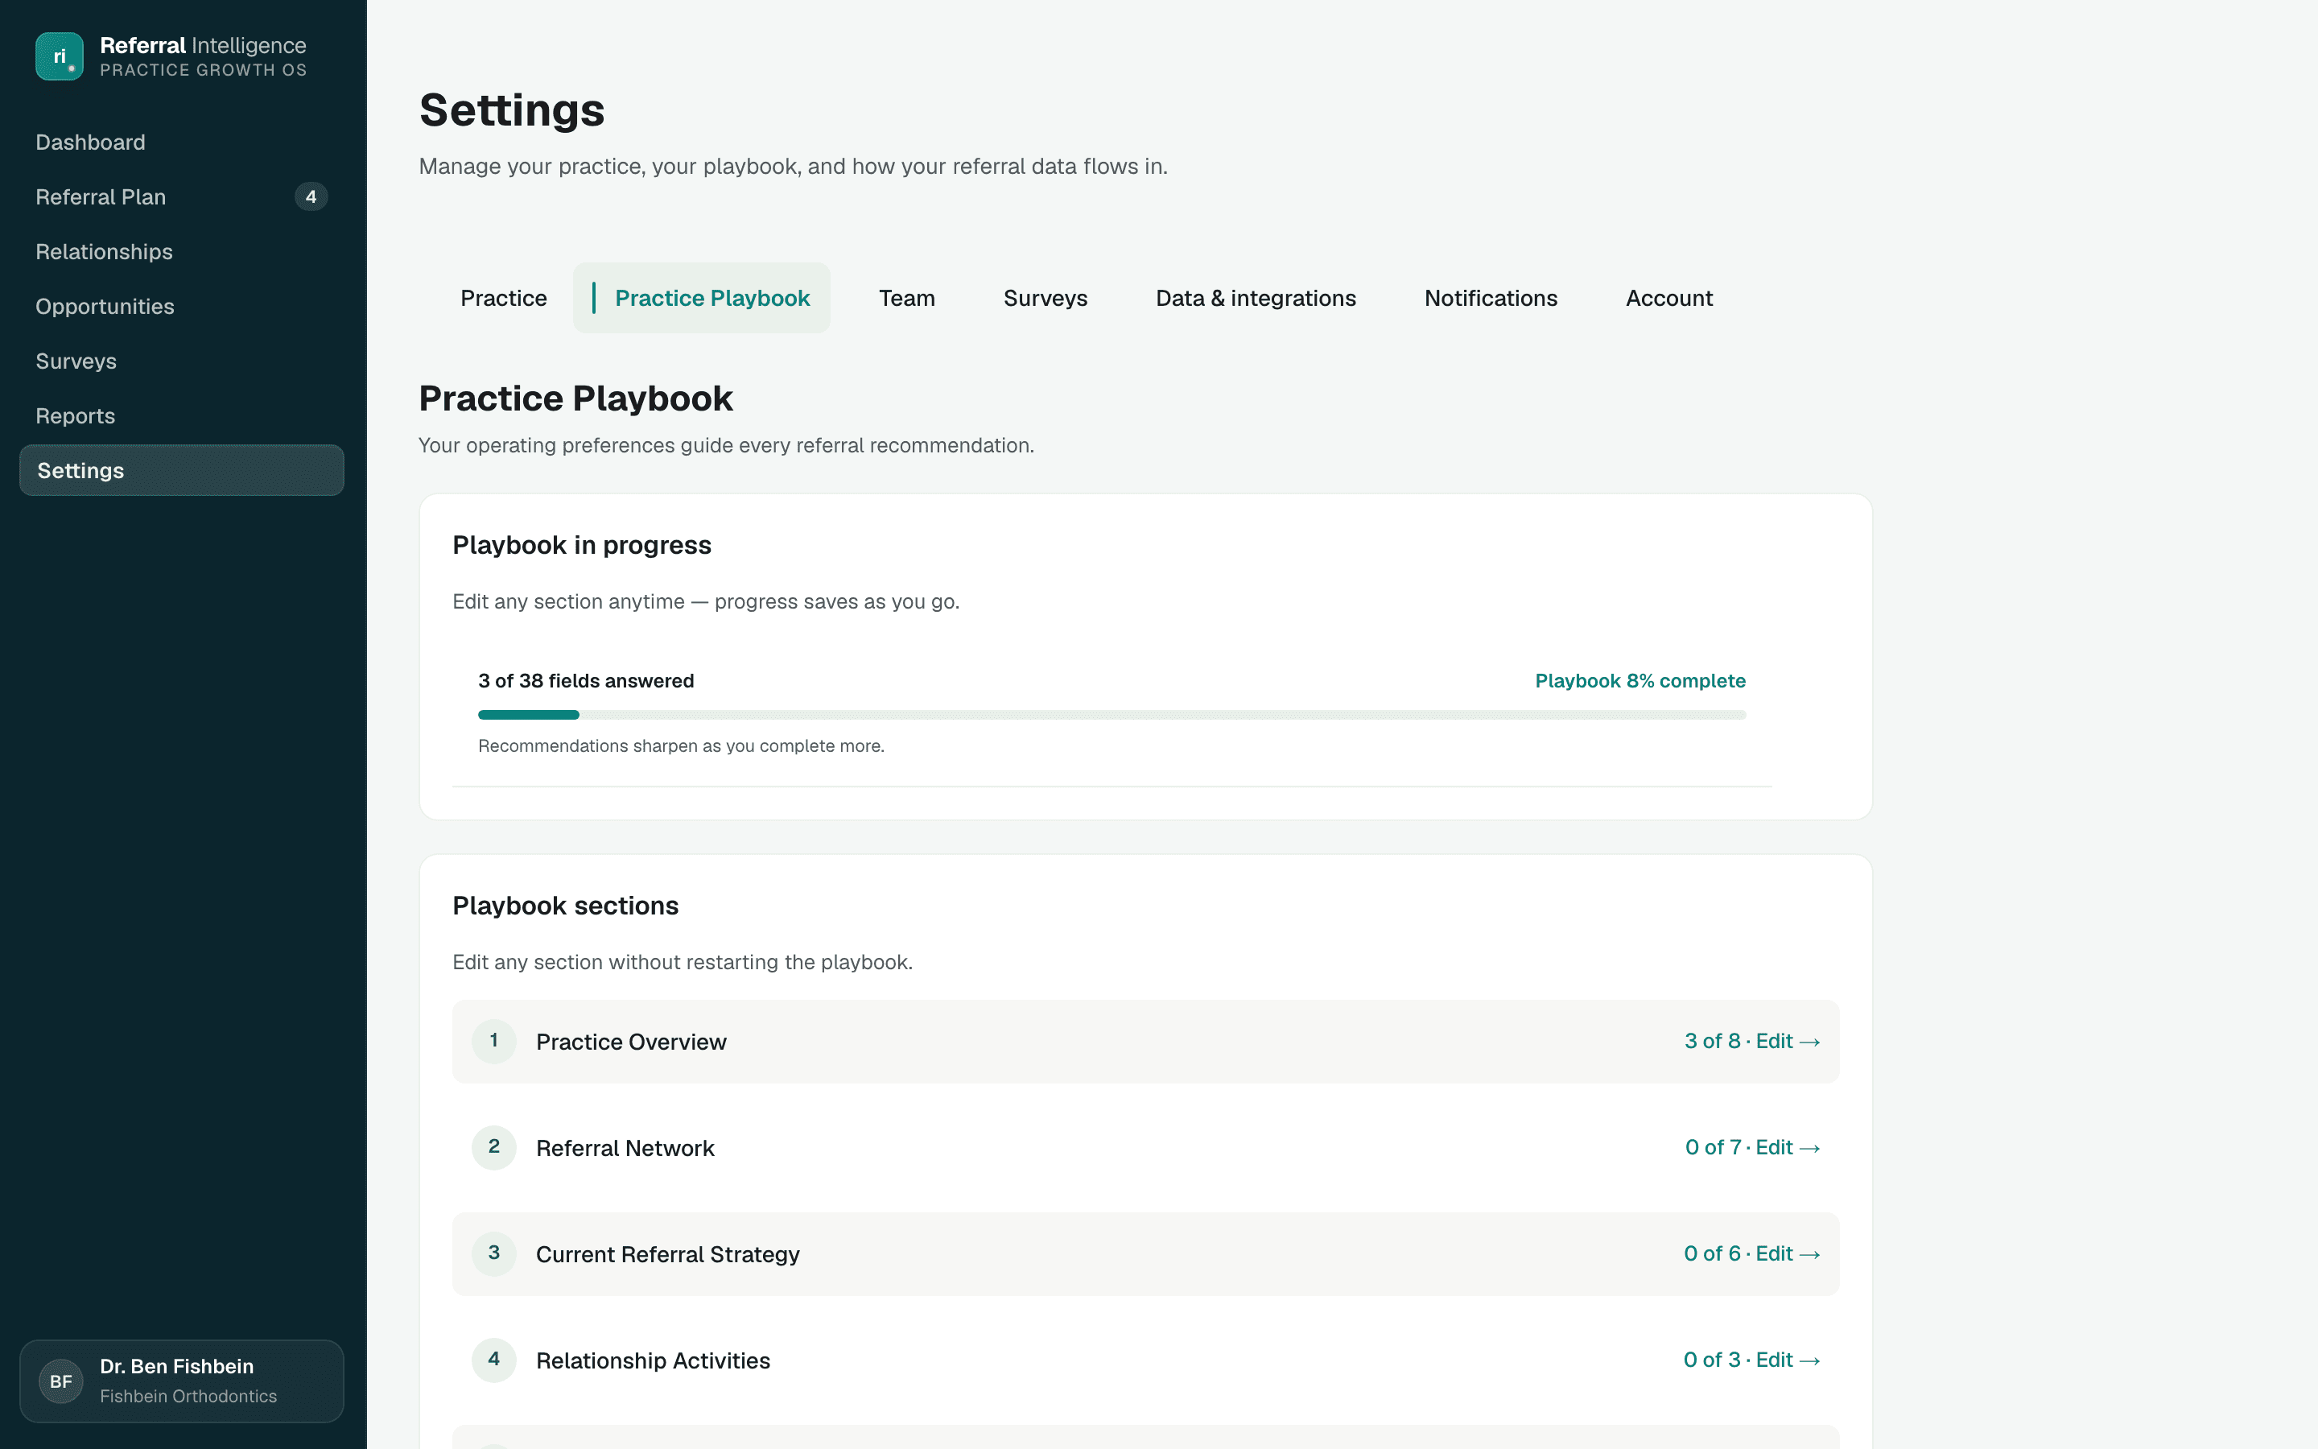This screenshot has height=1449, width=2318.
Task: Open the Notifications tab
Action: pos(1491,298)
